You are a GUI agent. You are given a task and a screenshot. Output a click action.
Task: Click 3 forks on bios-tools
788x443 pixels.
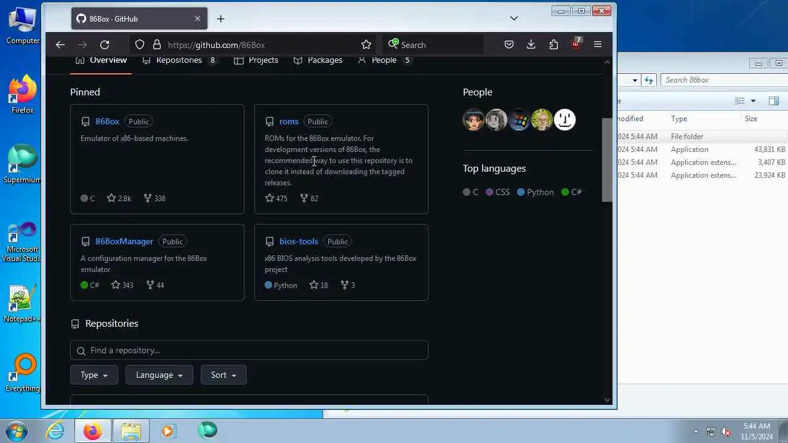tap(348, 285)
